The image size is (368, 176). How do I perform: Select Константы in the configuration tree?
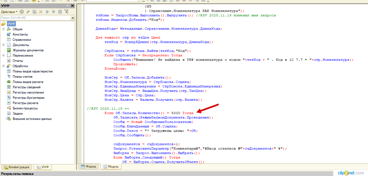click(x=20, y=34)
